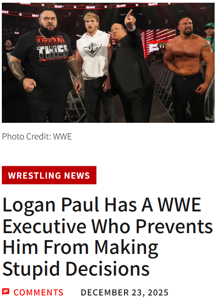Viewport: 218px width, 301px height.
Task: Select the December 23, 2025 date
Action: point(124,293)
